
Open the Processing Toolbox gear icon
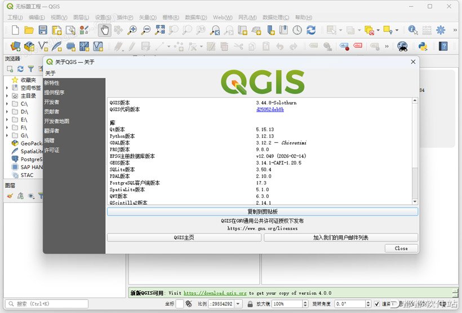click(x=441, y=30)
